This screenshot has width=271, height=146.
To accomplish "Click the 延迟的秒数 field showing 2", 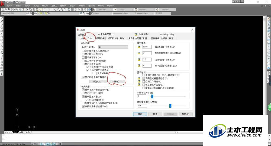I will point(93,73).
